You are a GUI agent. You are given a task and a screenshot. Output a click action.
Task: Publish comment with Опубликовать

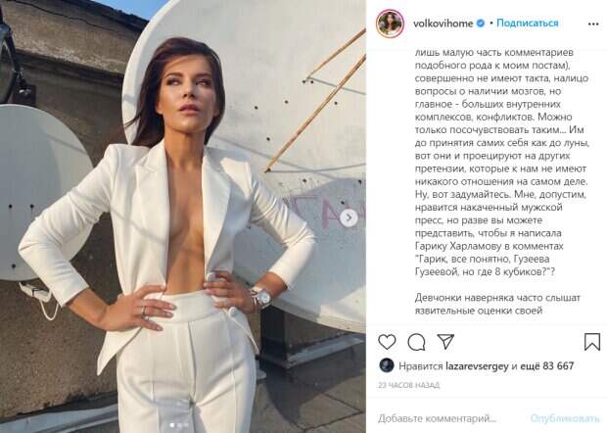click(x=565, y=418)
